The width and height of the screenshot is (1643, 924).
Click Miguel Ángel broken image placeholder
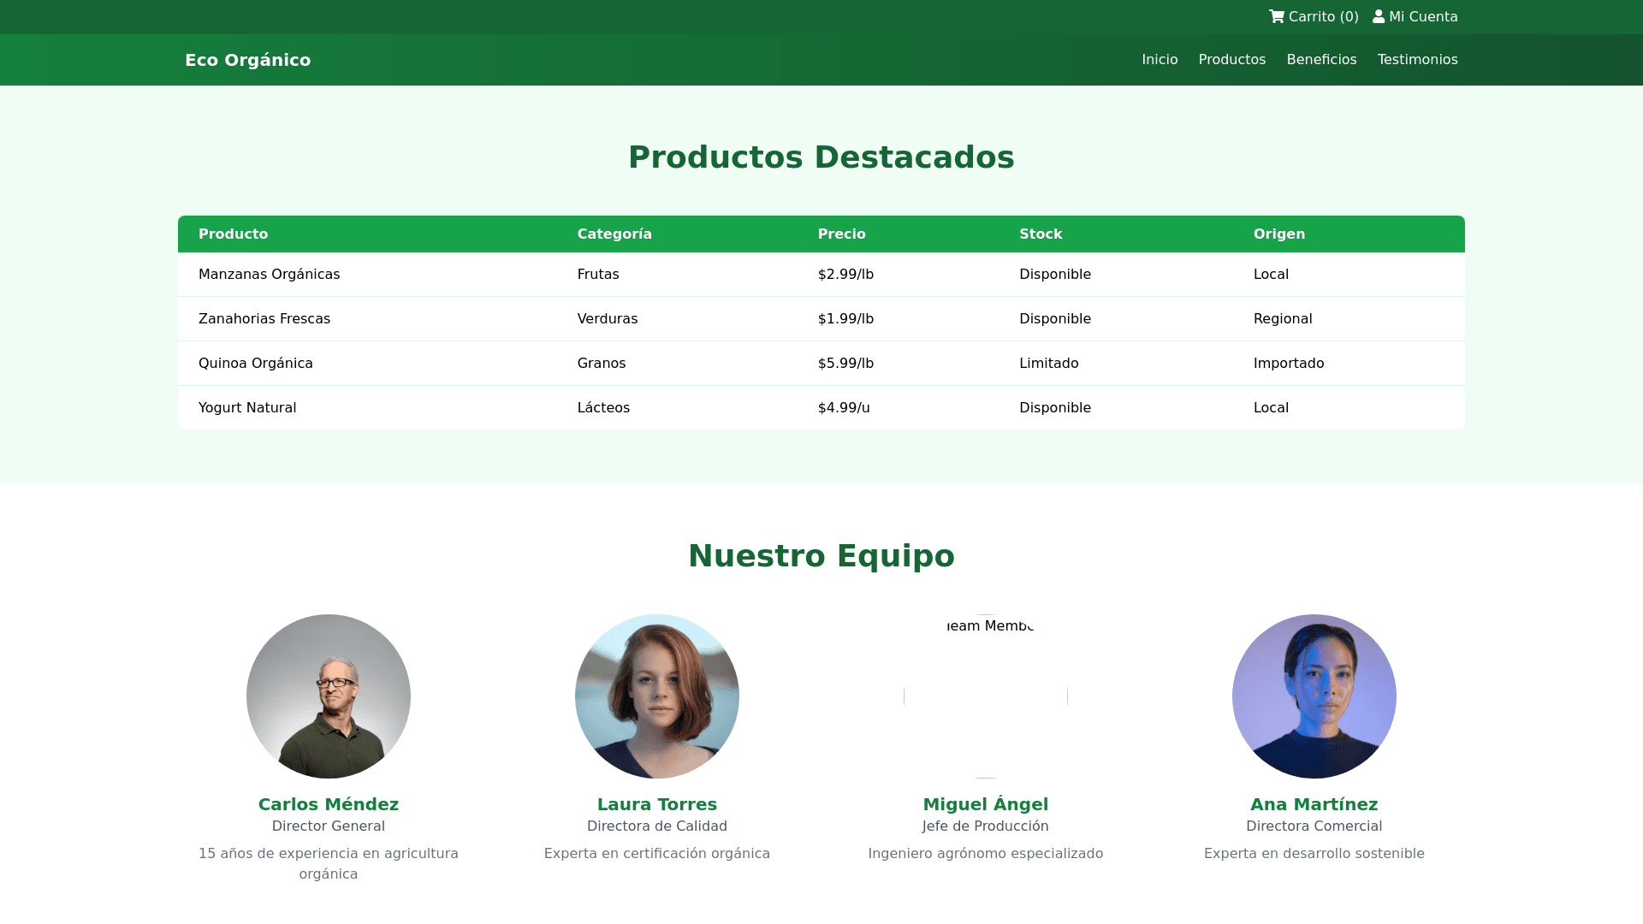point(986,696)
